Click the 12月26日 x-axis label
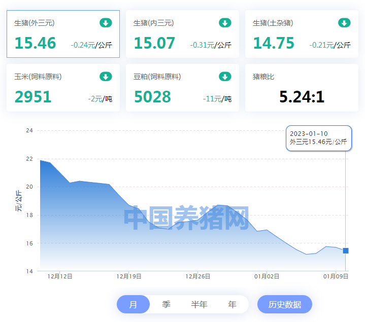The image size is (365, 322). click(x=197, y=276)
